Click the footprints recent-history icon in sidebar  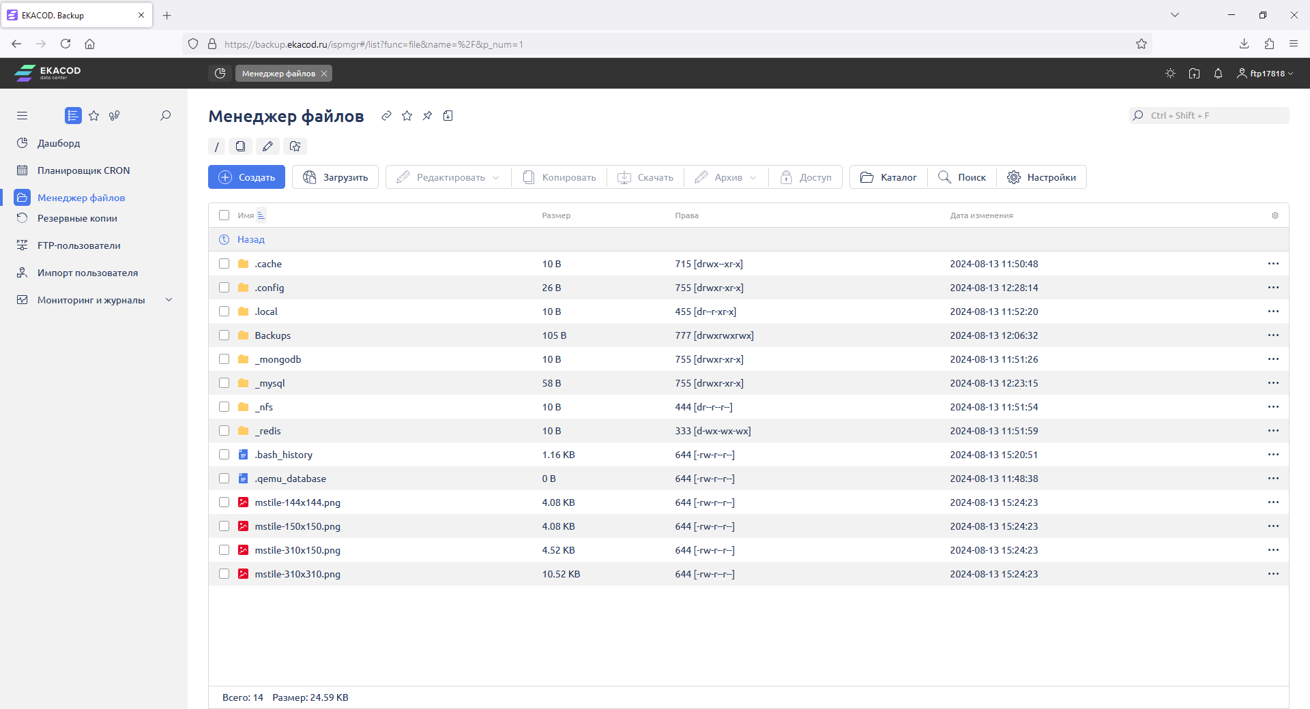pyautogui.click(x=115, y=116)
